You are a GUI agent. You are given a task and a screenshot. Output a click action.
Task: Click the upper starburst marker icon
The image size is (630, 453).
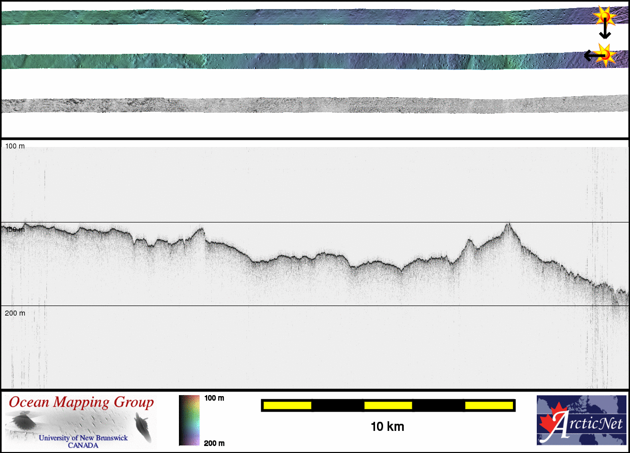point(603,17)
